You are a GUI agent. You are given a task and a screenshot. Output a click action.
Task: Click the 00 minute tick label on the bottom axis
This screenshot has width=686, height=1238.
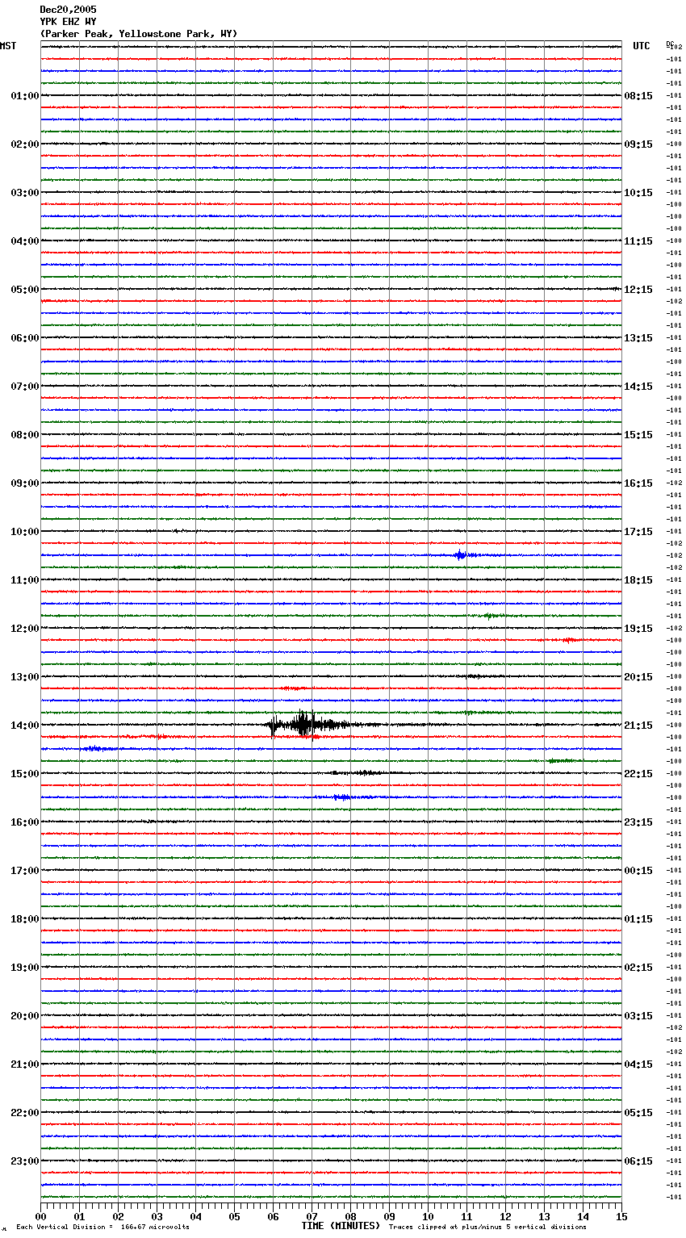(41, 1216)
